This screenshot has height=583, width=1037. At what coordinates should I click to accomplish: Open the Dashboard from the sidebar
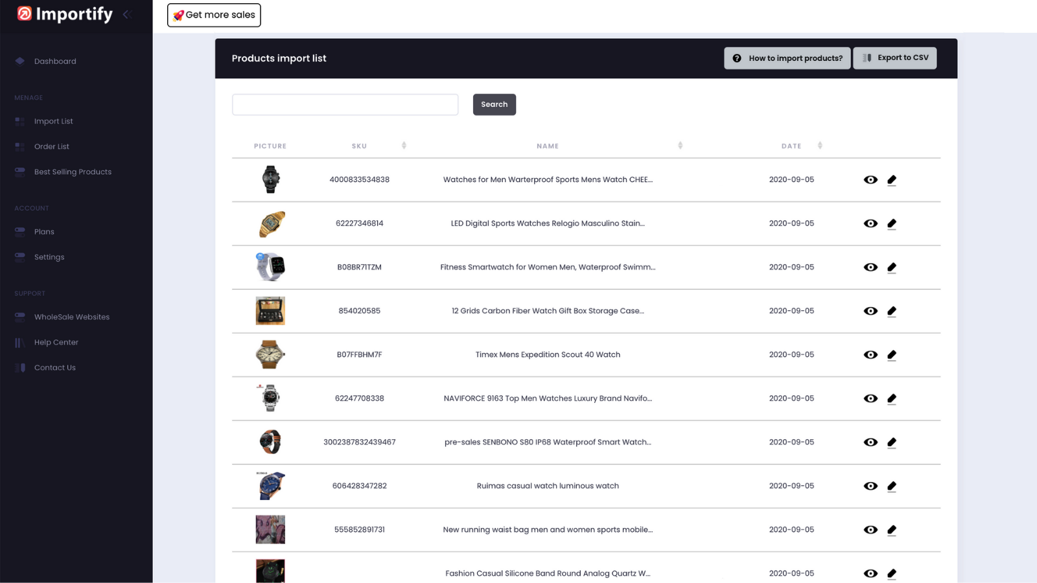tap(55, 61)
